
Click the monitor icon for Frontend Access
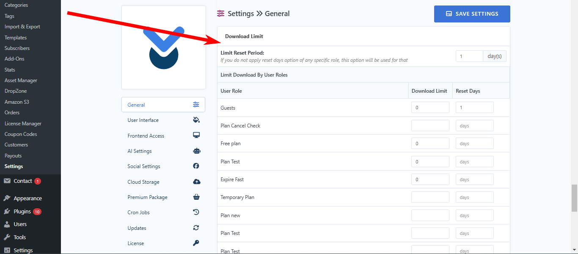click(196, 135)
